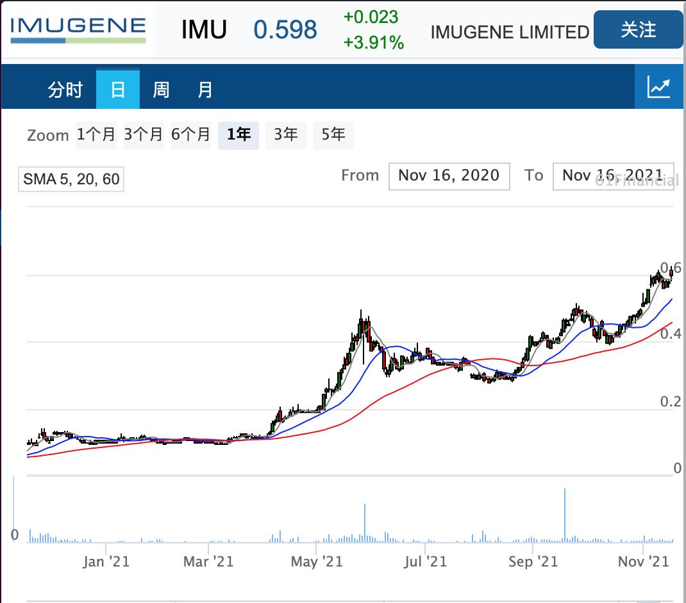Open the chart trend icon button
This screenshot has height=603, width=686.
pos(659,86)
